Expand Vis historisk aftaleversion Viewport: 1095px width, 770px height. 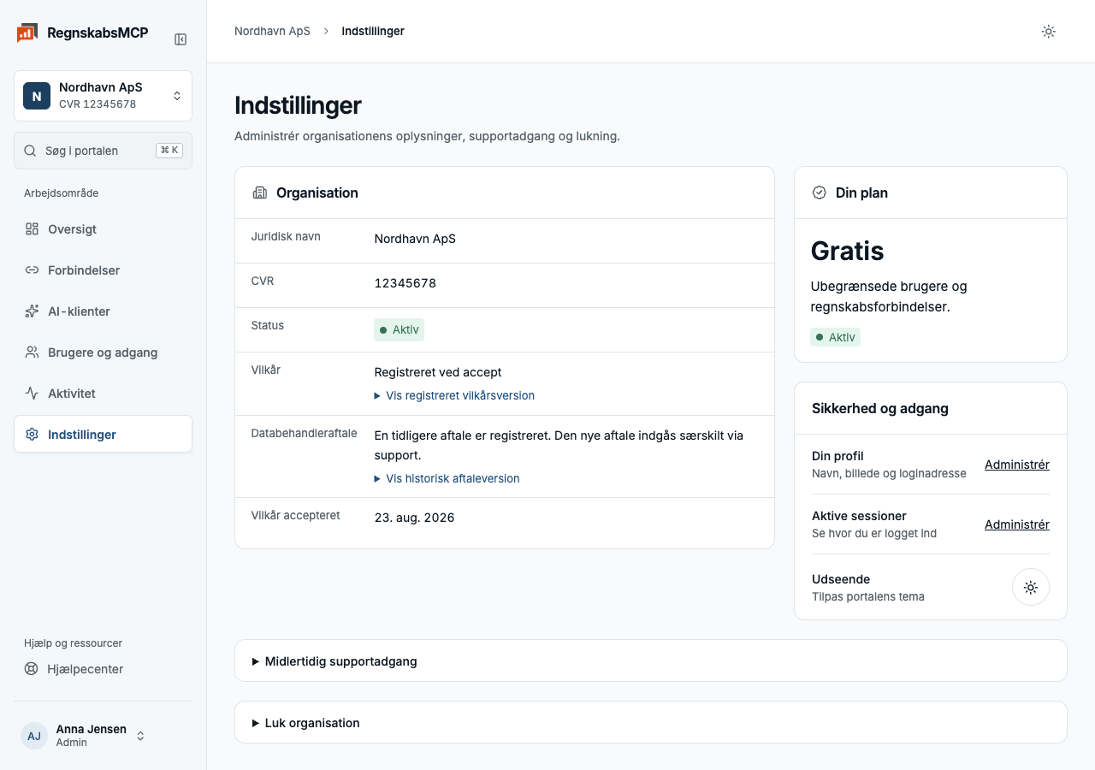[x=447, y=478]
